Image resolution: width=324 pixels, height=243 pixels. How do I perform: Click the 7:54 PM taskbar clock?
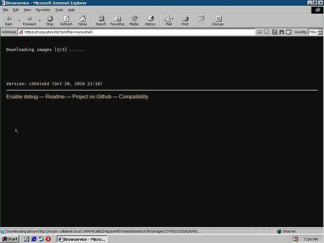pos(311,239)
